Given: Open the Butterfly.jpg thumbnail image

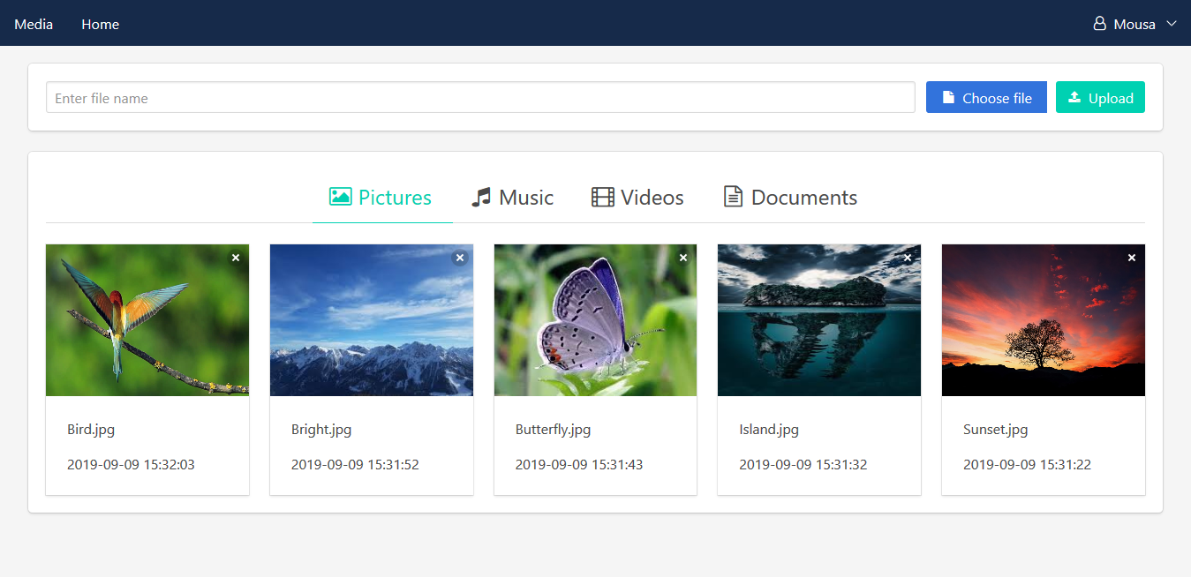Looking at the screenshot, I should click(595, 320).
